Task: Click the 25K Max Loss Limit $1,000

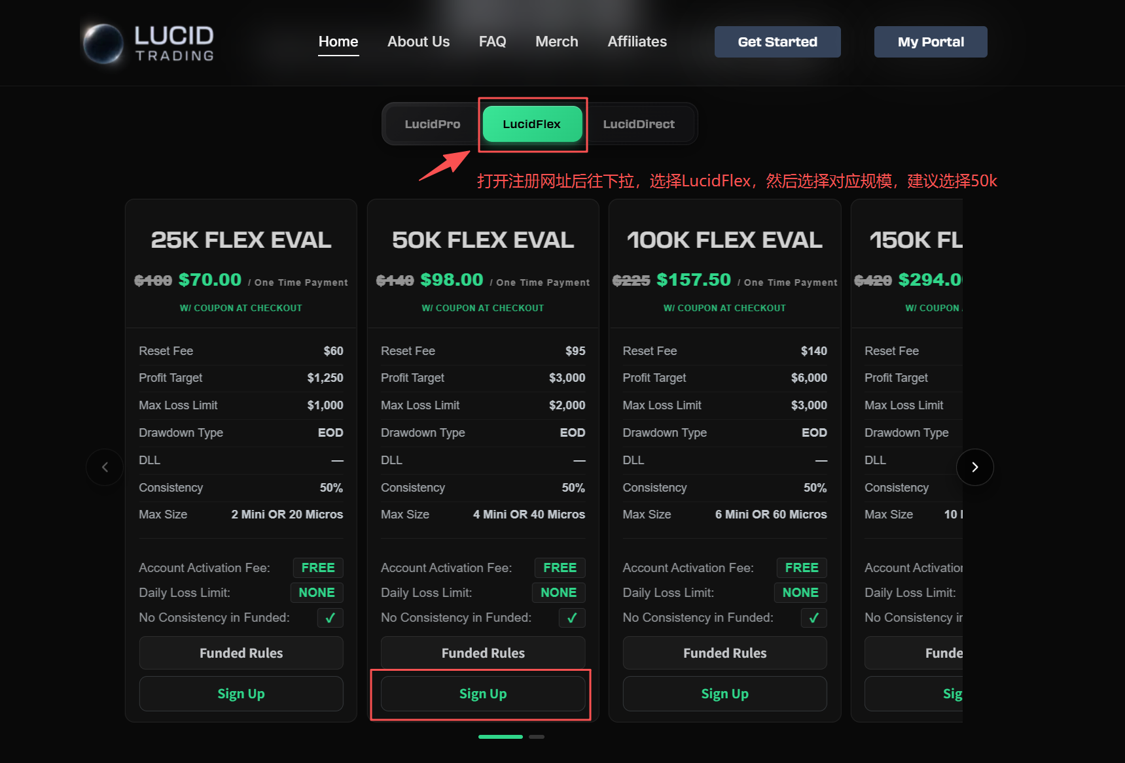Action: 325,405
